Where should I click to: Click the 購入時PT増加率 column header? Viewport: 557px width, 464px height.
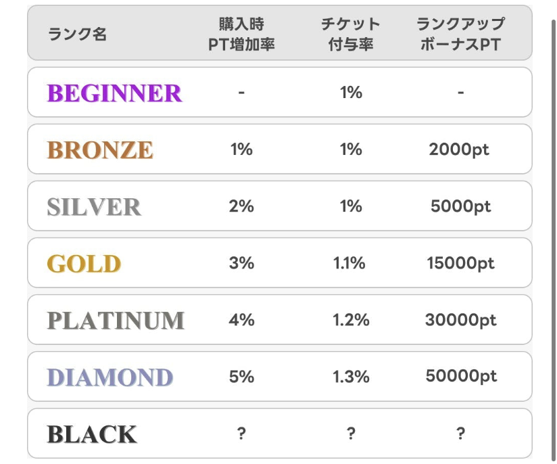(241, 34)
